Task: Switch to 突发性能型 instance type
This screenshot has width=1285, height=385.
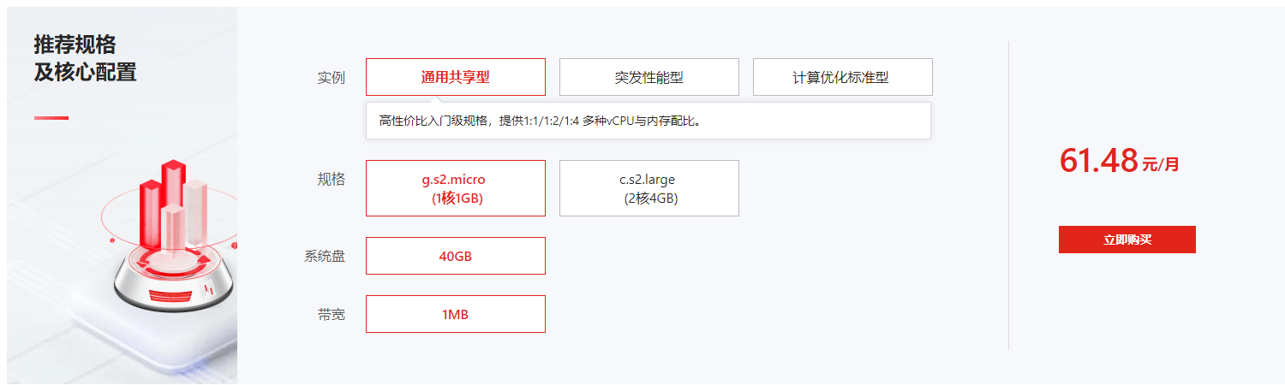Action: pos(649,77)
